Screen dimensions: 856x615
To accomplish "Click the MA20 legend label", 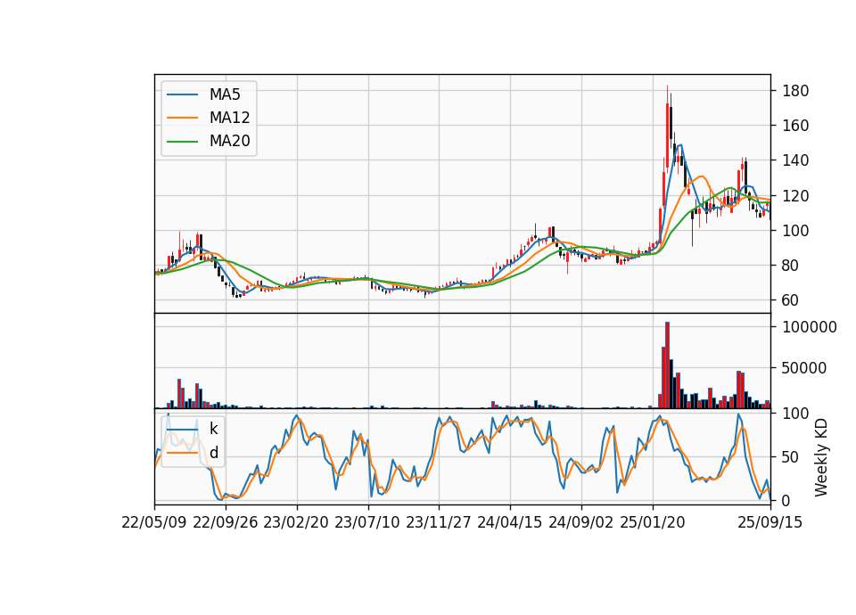I will [229, 141].
